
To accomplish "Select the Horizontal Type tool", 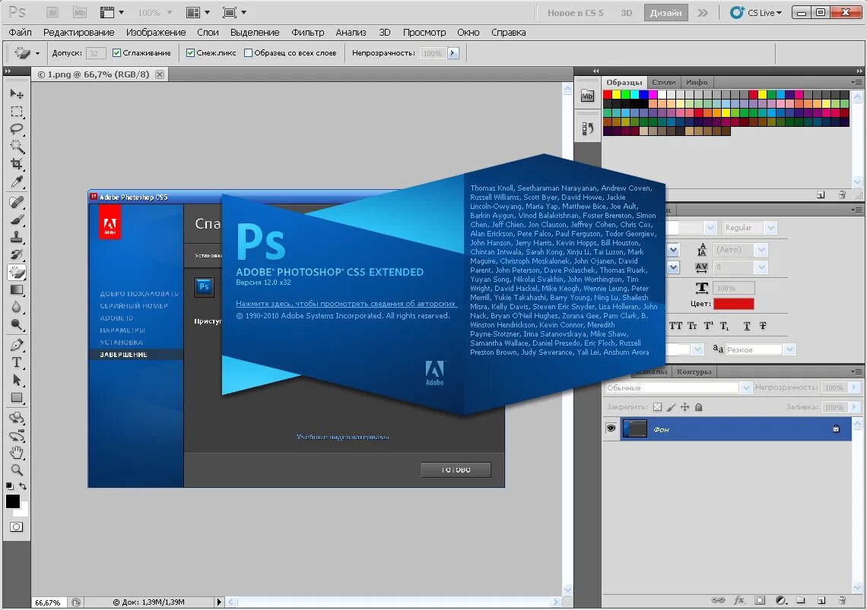I will (17, 363).
